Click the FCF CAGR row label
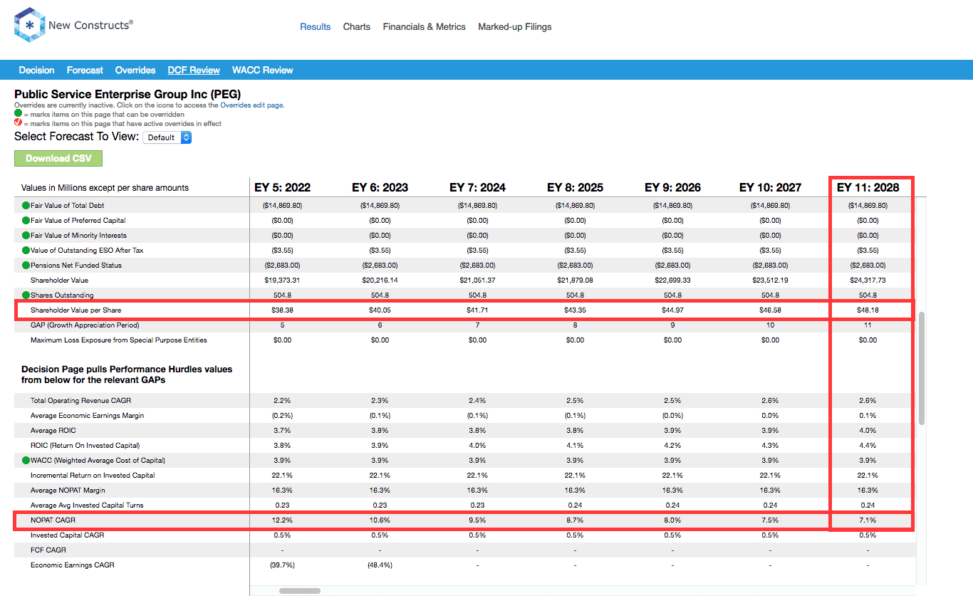 [48, 550]
